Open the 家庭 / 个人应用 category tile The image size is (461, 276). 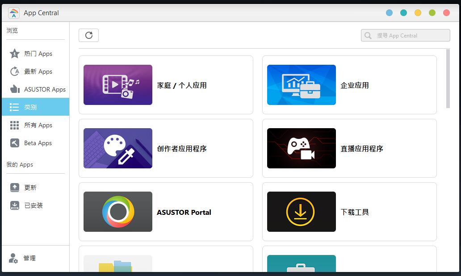(165, 85)
